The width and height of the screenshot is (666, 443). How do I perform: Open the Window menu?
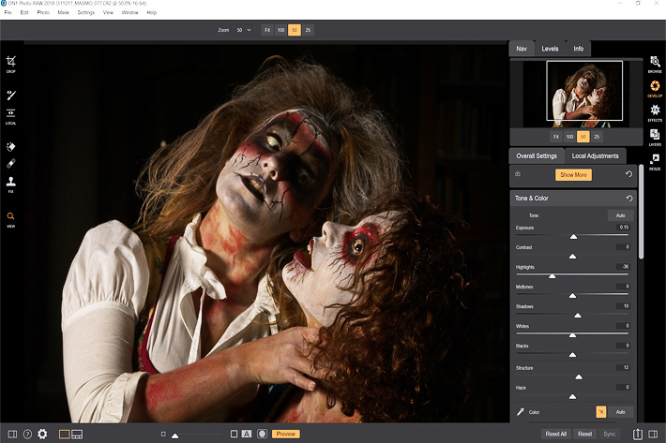click(130, 12)
